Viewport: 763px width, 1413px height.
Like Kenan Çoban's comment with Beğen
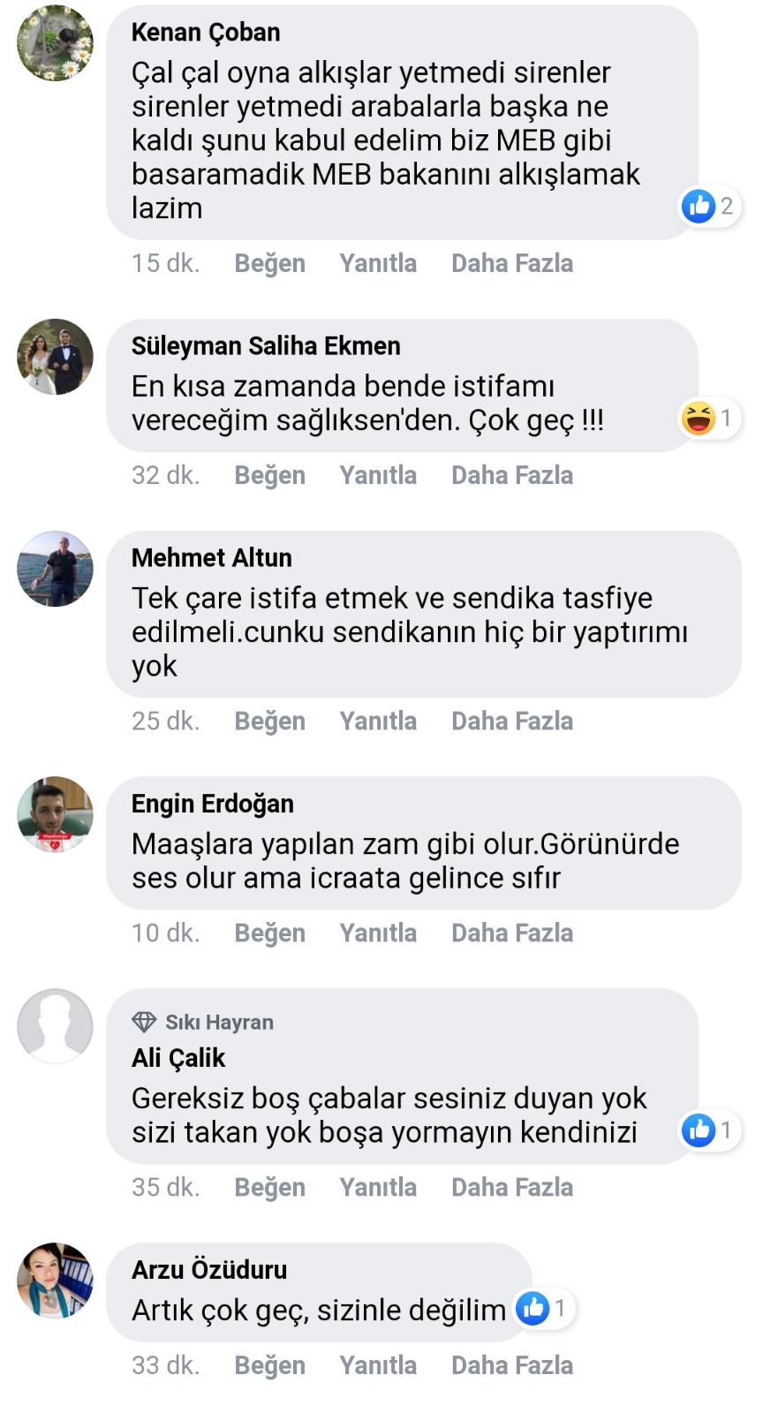pyautogui.click(x=269, y=263)
